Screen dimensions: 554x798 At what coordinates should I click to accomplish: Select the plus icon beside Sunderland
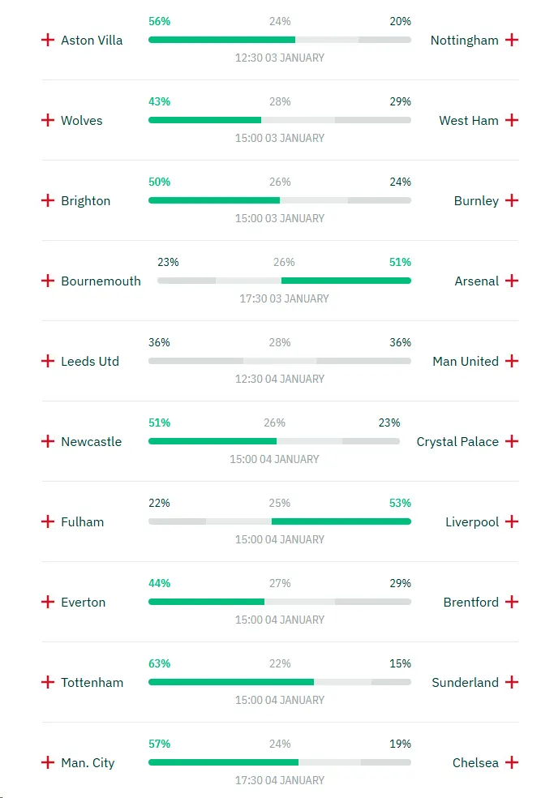[x=511, y=682]
